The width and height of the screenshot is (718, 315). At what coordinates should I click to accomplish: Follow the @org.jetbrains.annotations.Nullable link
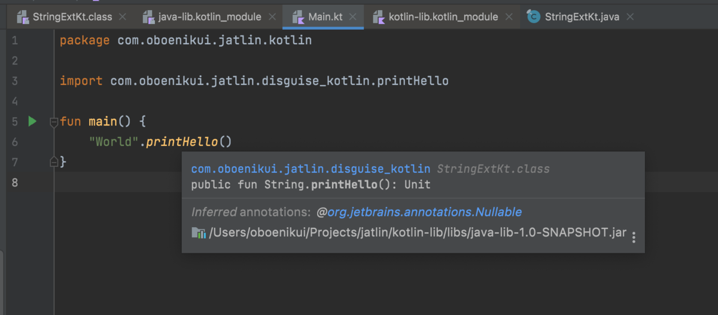(419, 212)
